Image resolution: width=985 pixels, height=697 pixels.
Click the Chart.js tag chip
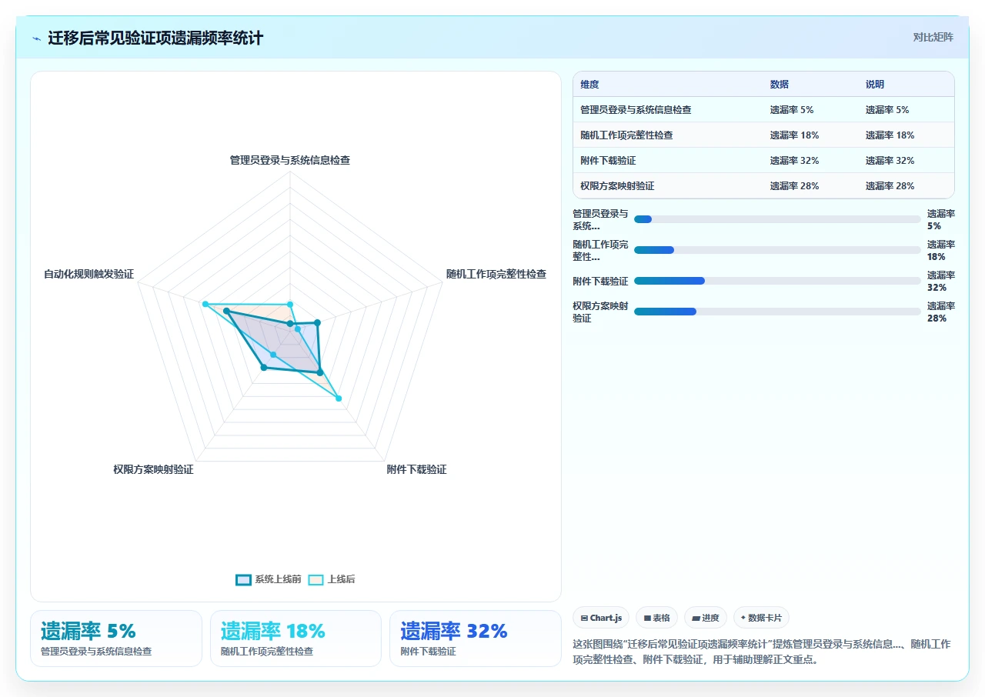point(601,618)
